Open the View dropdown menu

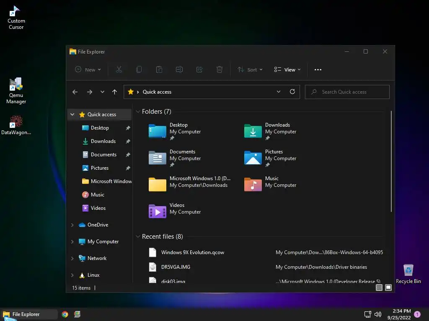[287, 70]
